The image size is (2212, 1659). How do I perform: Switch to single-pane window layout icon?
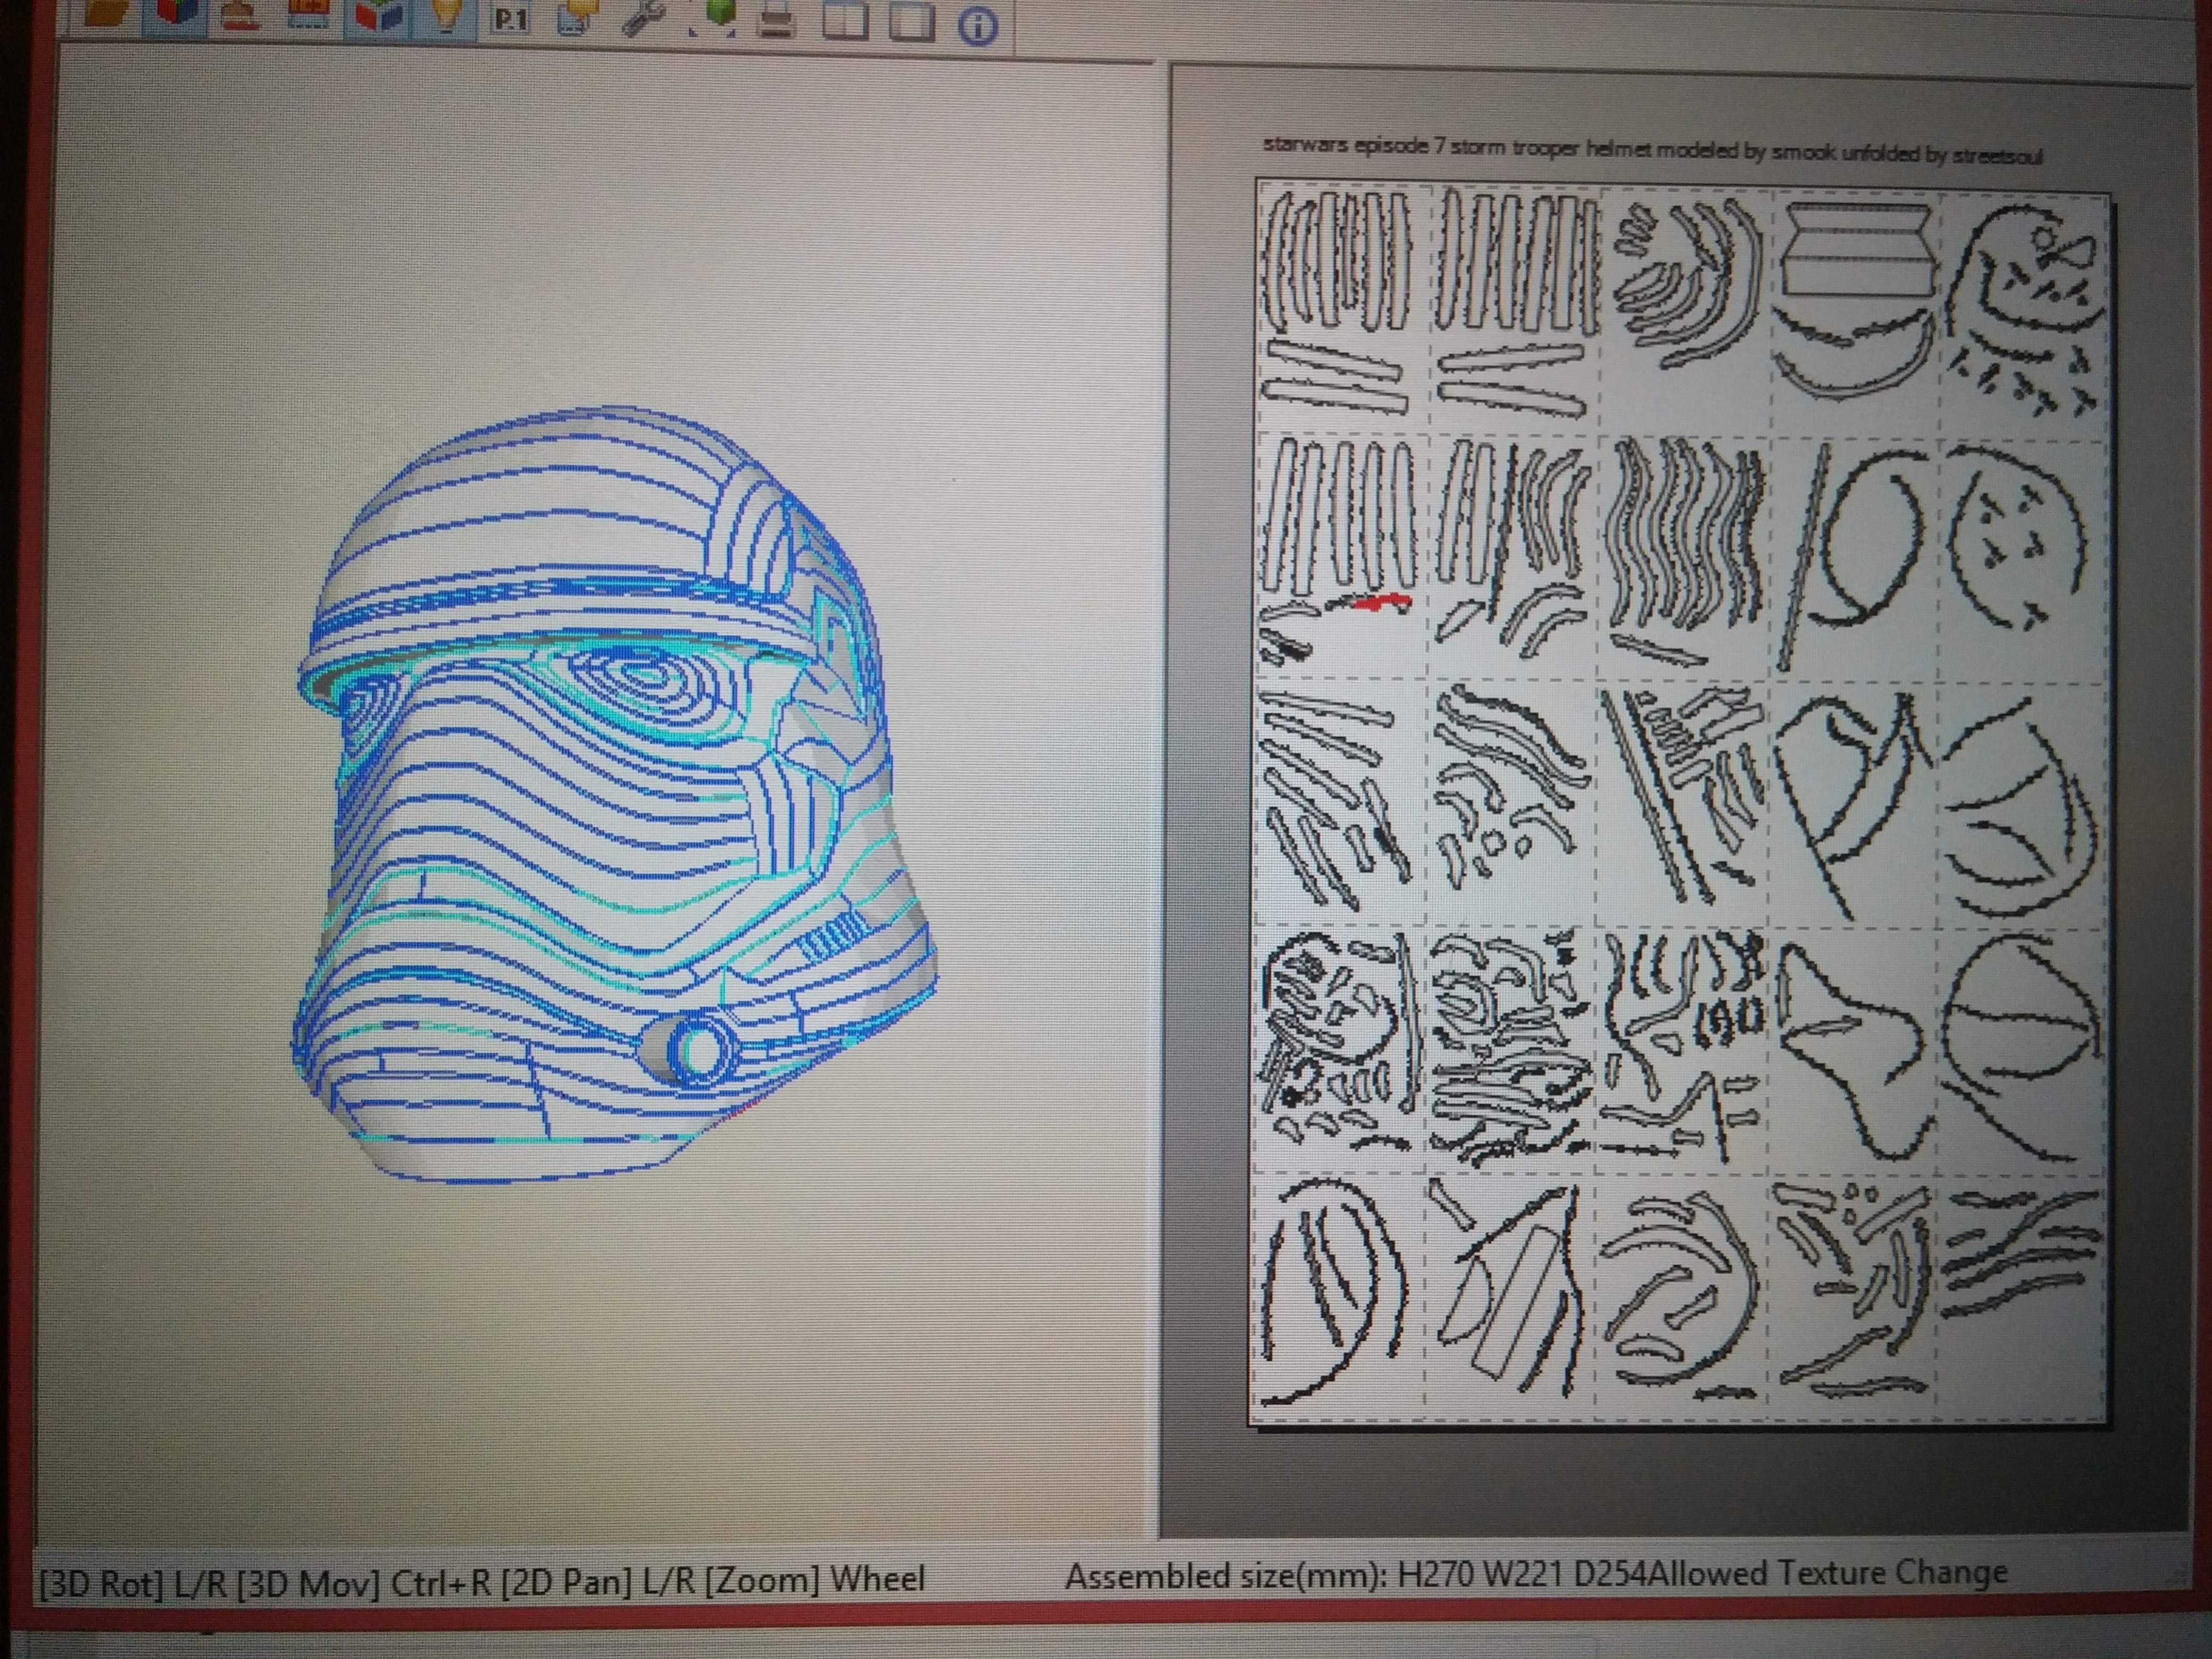pos(911,21)
